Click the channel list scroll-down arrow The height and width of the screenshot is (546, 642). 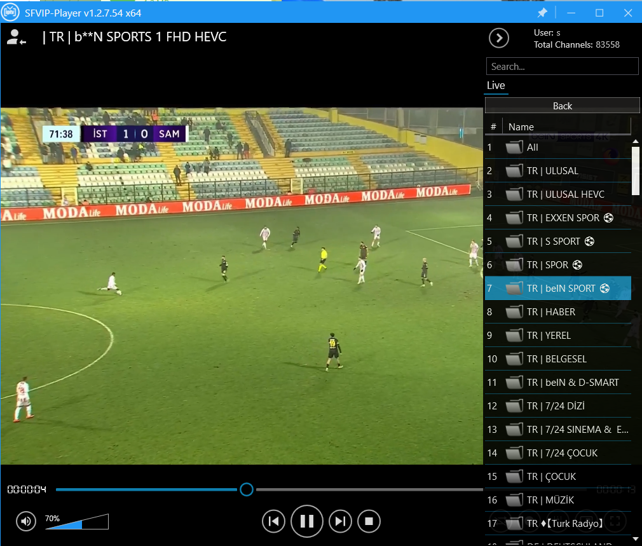pyautogui.click(x=636, y=538)
